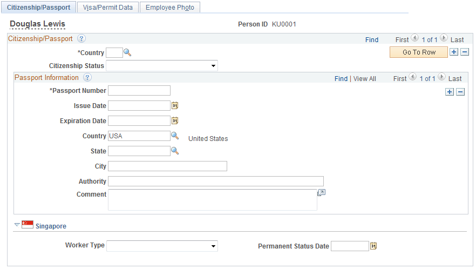Click the passport Country lookup magnifier
This screenshot has height=269, width=476.
(x=175, y=136)
